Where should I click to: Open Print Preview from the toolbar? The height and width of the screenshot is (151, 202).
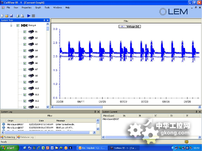coord(22,16)
